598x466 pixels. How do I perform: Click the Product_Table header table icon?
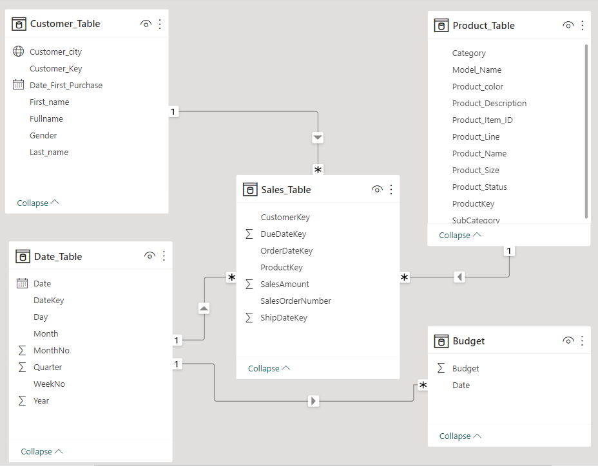pos(441,26)
